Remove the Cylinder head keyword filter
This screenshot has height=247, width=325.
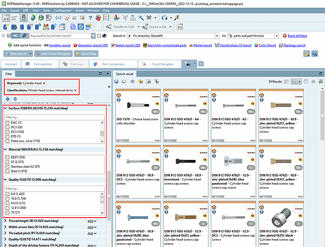(44, 83)
